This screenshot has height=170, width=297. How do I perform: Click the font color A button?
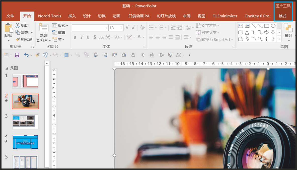139,37
